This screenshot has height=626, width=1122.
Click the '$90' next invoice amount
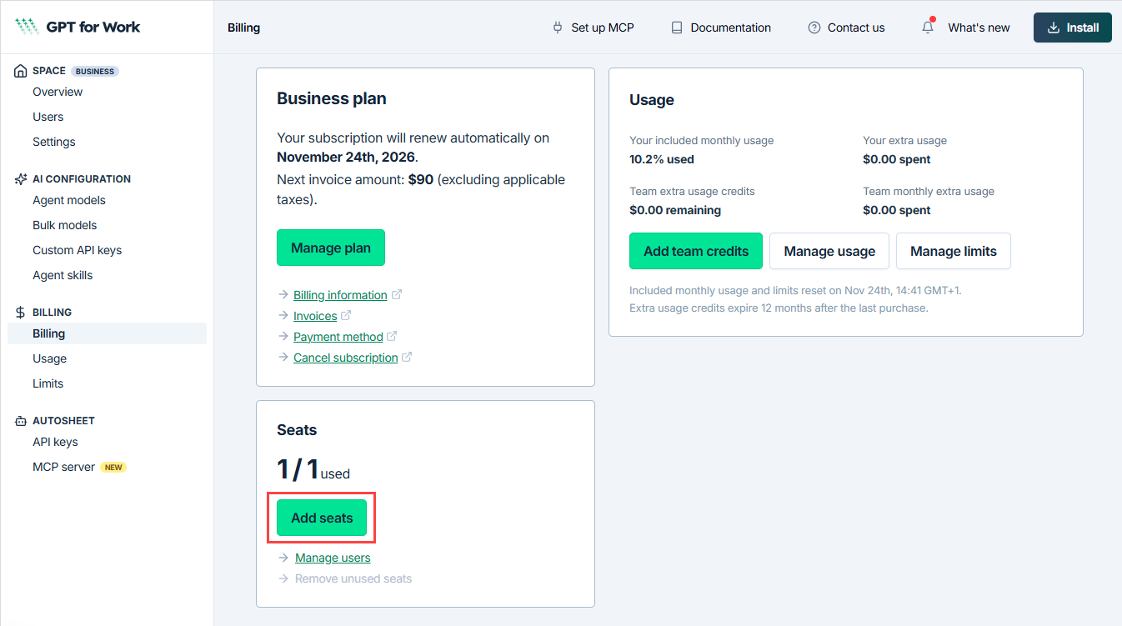421,179
